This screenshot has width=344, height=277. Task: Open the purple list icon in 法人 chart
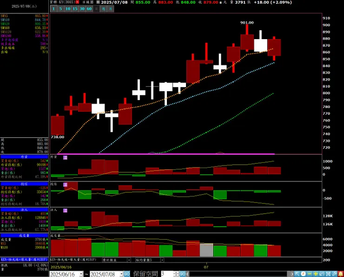click(x=65, y=210)
